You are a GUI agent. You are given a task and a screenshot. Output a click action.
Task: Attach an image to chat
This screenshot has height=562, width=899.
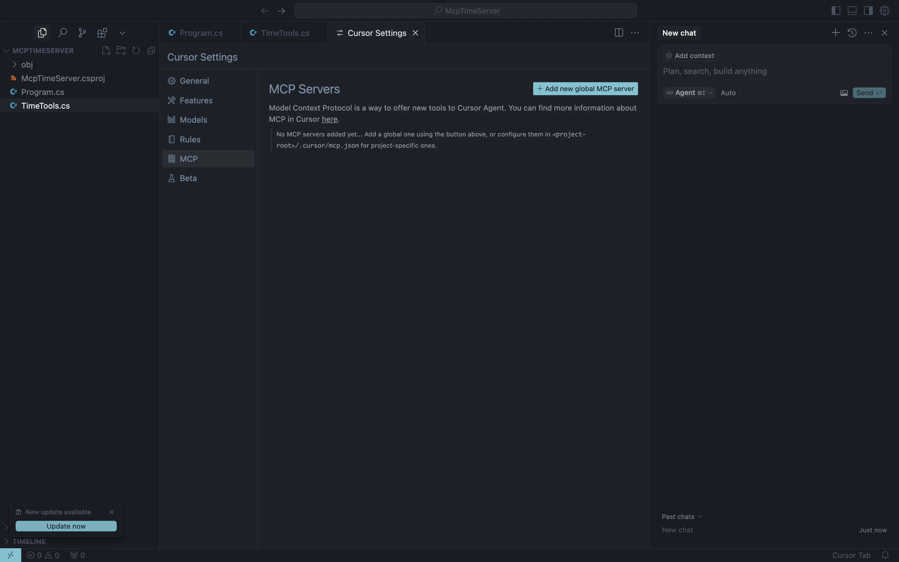click(x=844, y=93)
